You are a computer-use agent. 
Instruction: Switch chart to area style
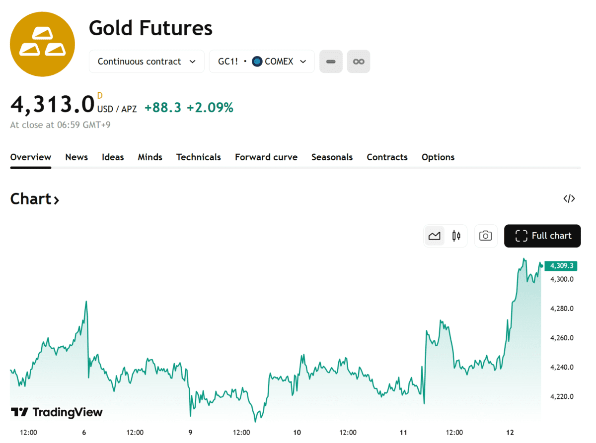(x=435, y=236)
